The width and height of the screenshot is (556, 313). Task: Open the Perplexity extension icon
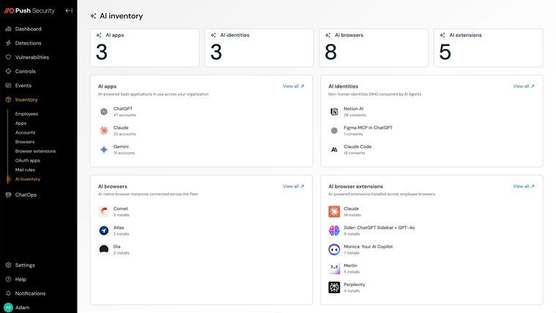point(334,287)
